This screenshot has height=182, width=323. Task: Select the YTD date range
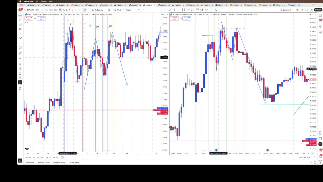point(46,157)
